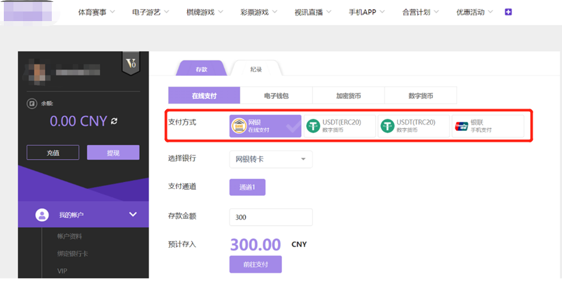This screenshot has width=562, height=281.
Task: Select the 网银 在线支付 payment method
Action: 265,126
